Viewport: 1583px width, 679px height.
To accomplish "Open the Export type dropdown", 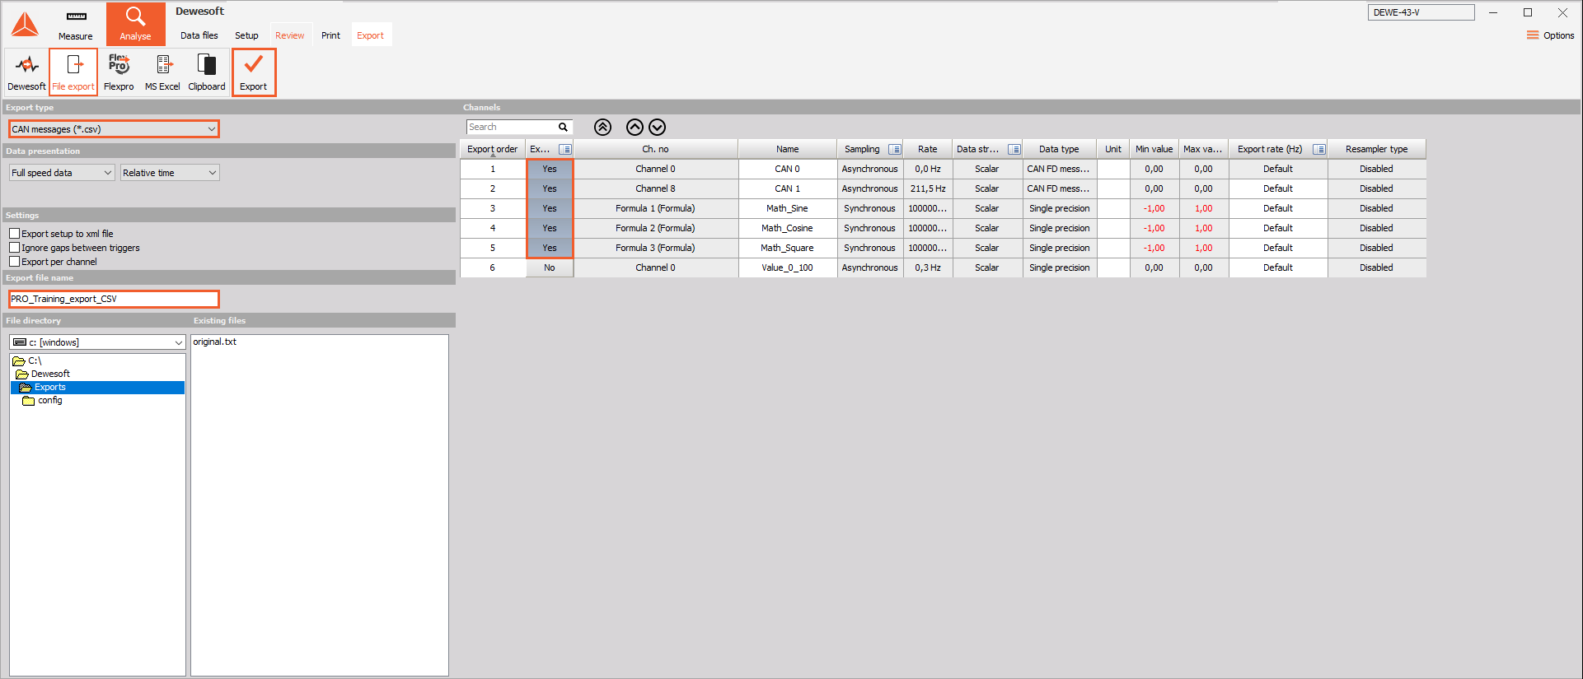I will click(x=114, y=129).
